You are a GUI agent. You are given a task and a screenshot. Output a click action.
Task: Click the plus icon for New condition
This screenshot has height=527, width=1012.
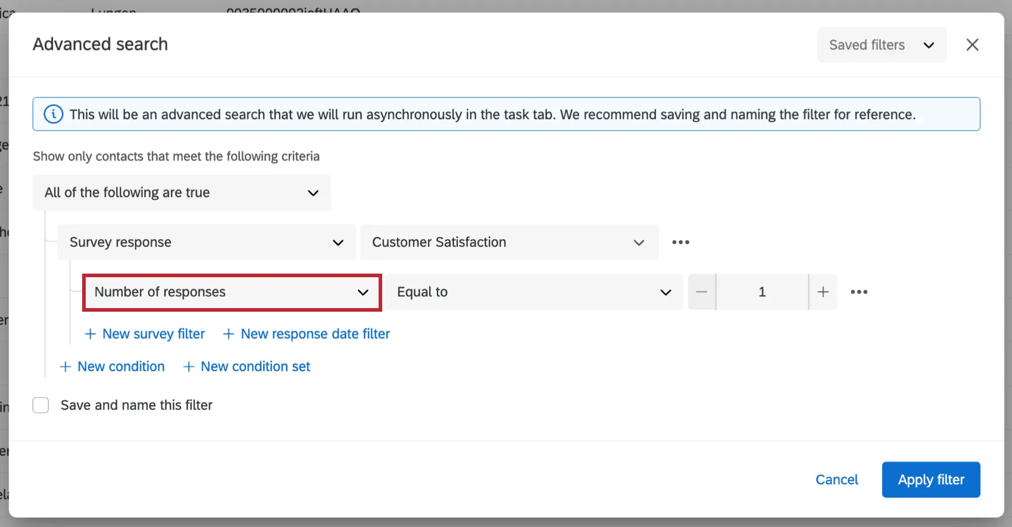coord(65,367)
